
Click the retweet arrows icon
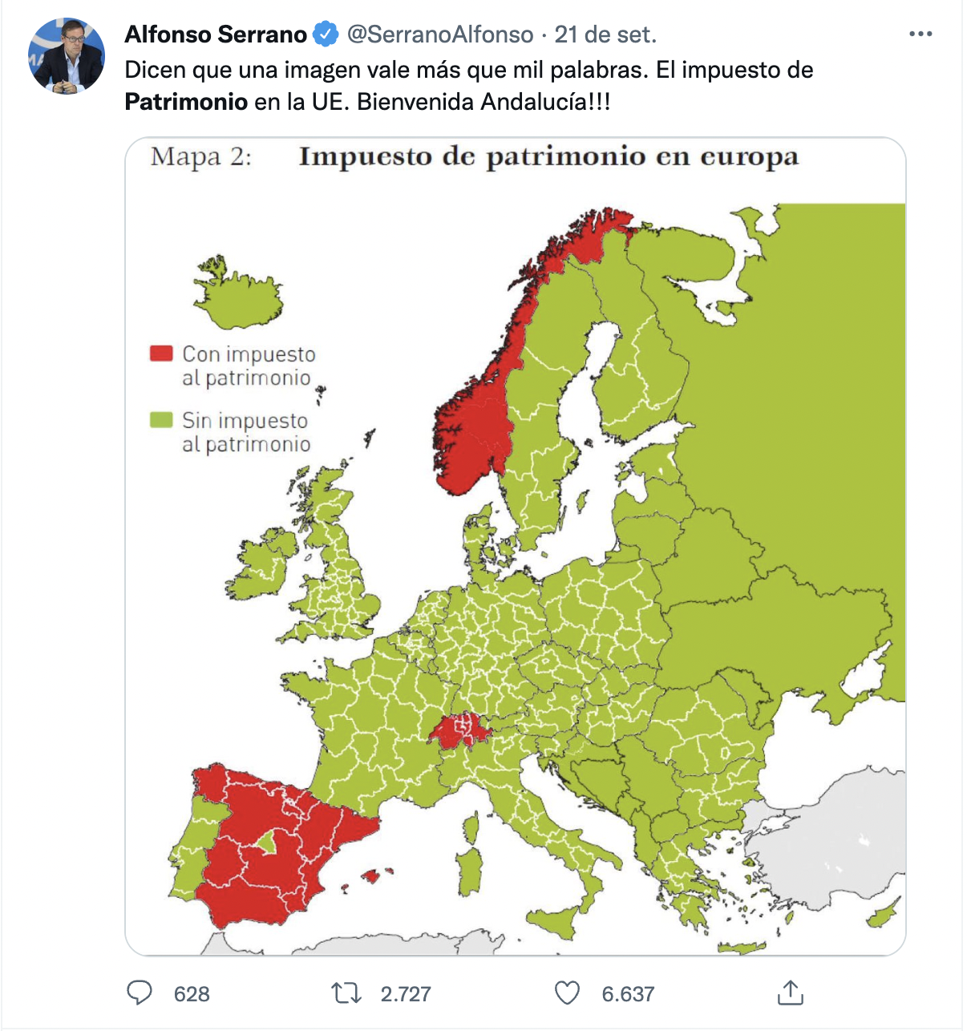pos(346,993)
